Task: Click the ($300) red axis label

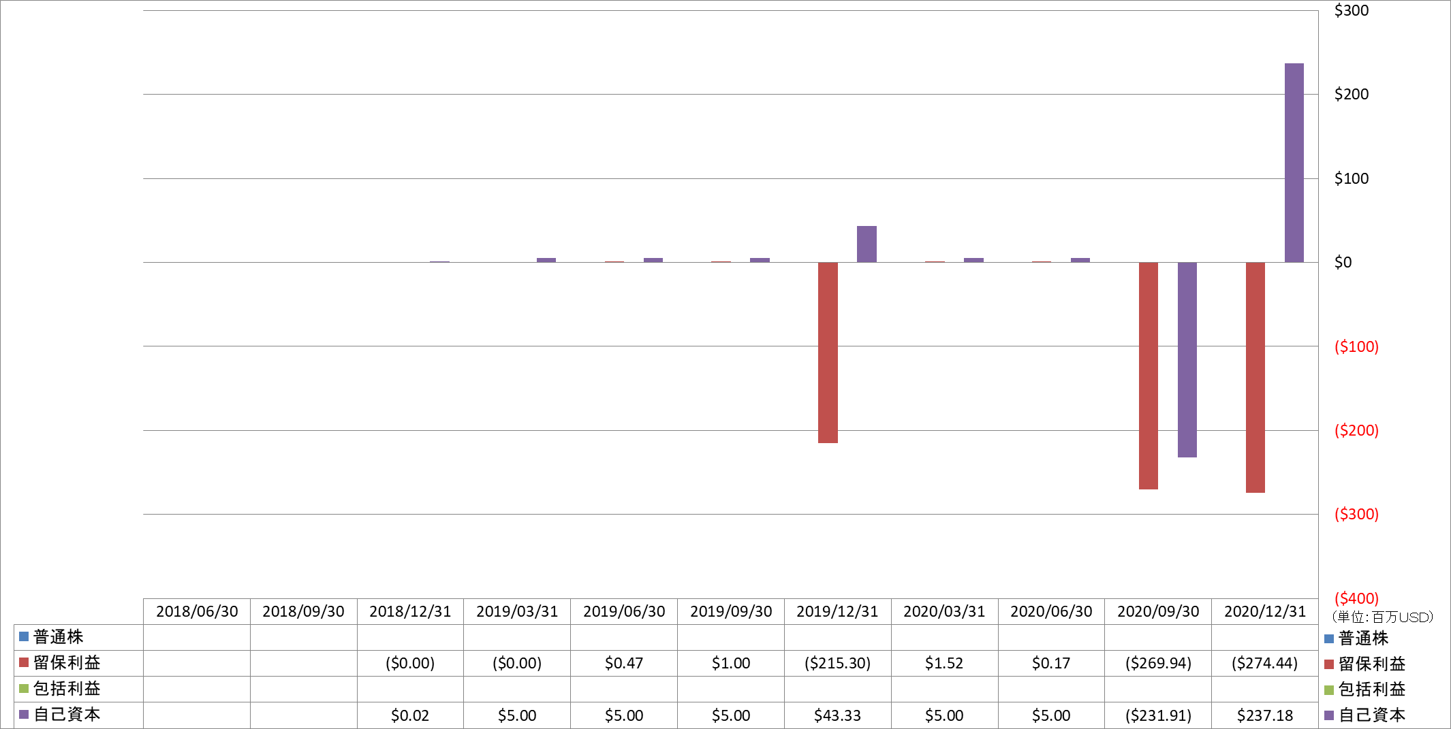Action: pyautogui.click(x=1356, y=514)
